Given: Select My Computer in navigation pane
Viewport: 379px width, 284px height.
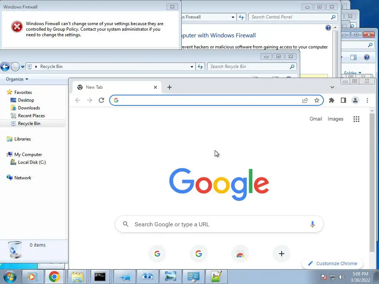Looking at the screenshot, I should point(28,154).
